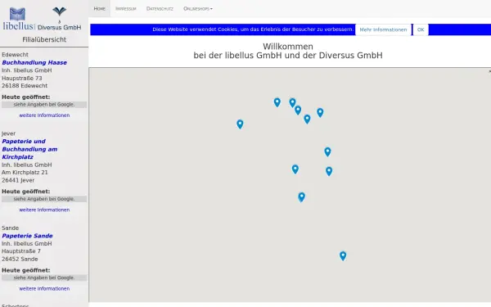Go to the Datenschutz page
The width and height of the screenshot is (491, 307).
coord(160,8)
